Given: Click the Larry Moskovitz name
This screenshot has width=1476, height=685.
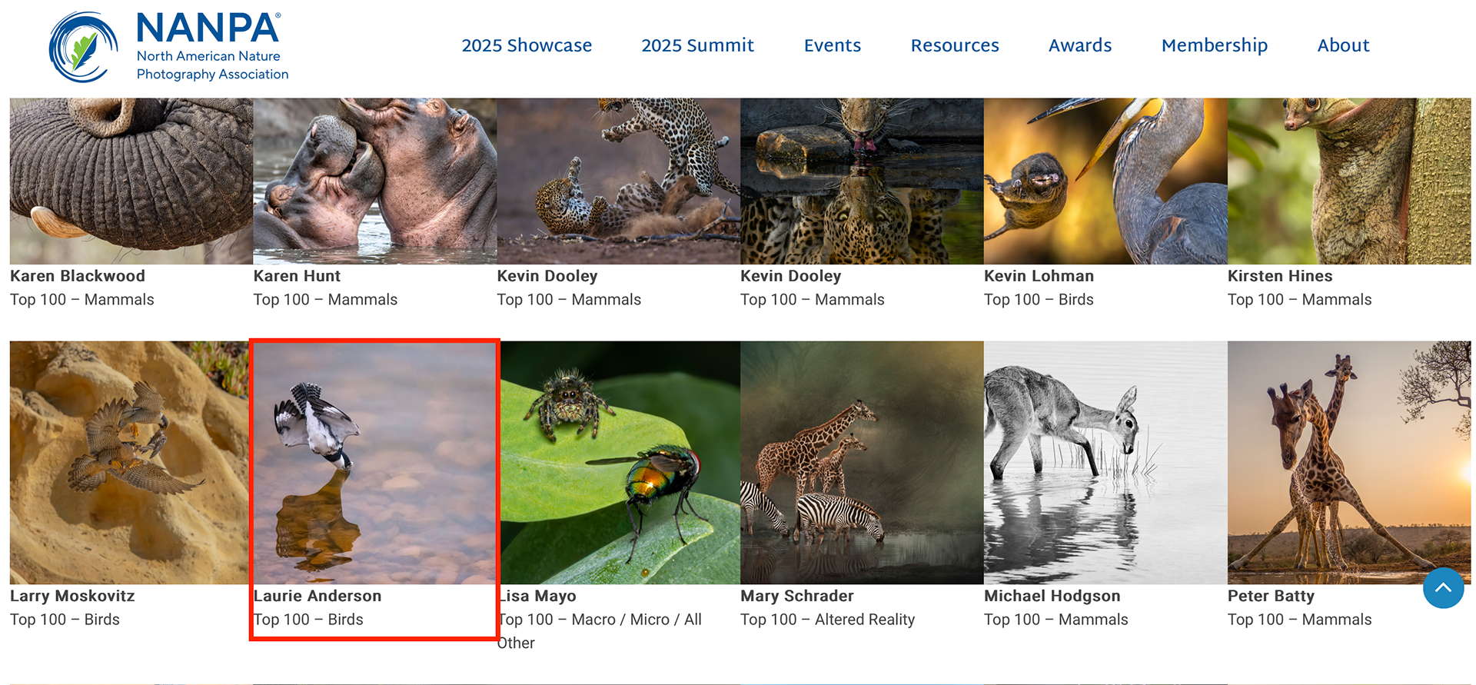Looking at the screenshot, I should (x=72, y=596).
